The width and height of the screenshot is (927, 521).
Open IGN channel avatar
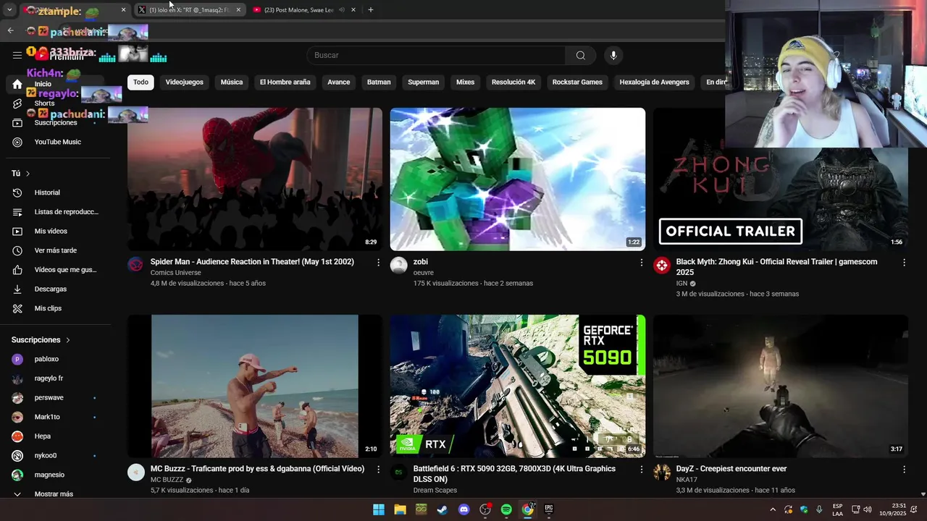coord(662,265)
